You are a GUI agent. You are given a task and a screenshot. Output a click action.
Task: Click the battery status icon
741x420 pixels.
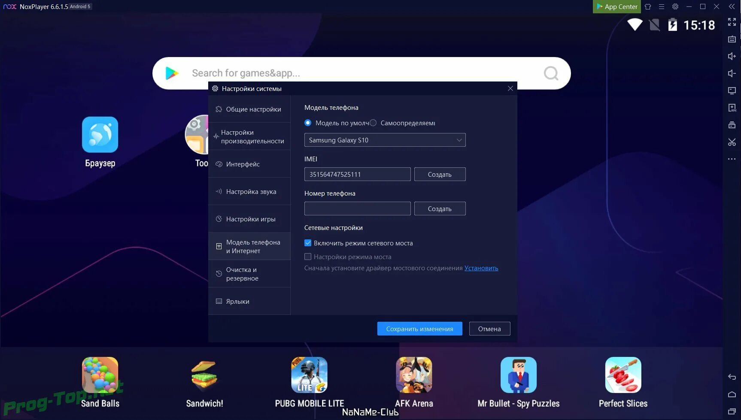click(673, 24)
